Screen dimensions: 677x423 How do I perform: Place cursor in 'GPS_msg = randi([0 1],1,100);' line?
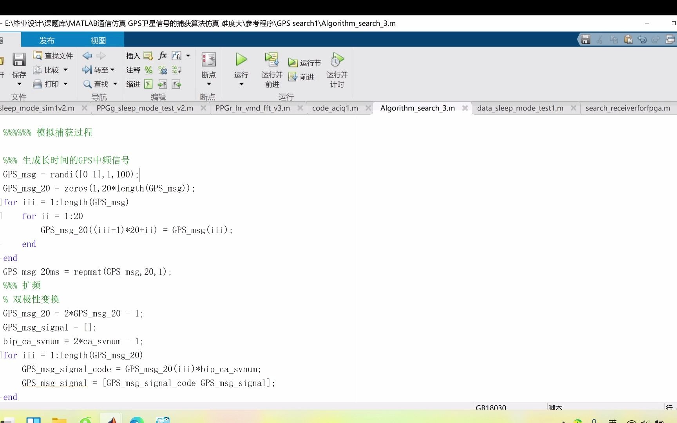point(71,174)
